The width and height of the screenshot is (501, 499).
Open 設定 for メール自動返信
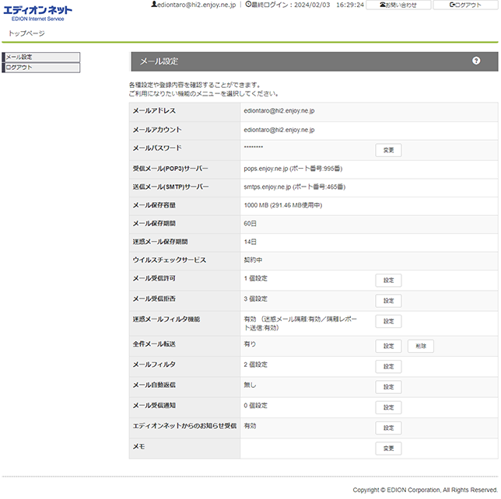tap(388, 387)
